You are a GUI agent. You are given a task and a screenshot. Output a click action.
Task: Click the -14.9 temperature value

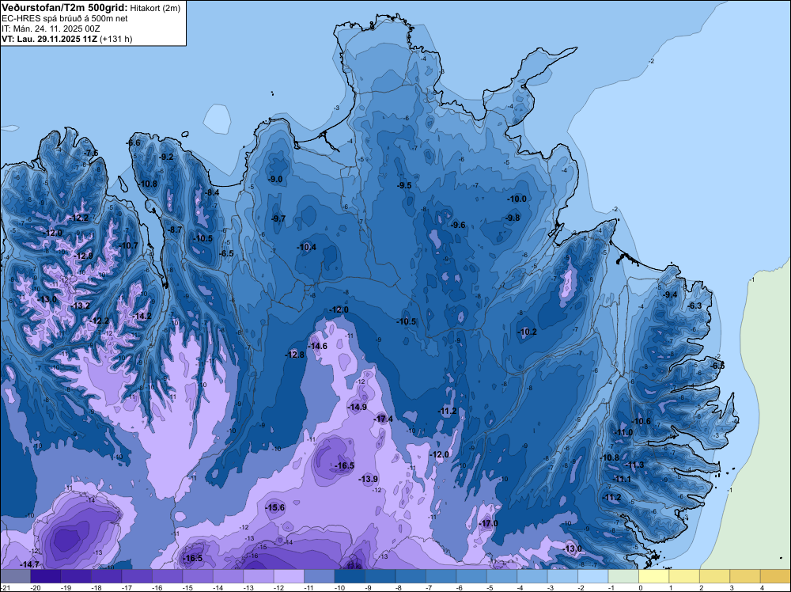(x=358, y=407)
